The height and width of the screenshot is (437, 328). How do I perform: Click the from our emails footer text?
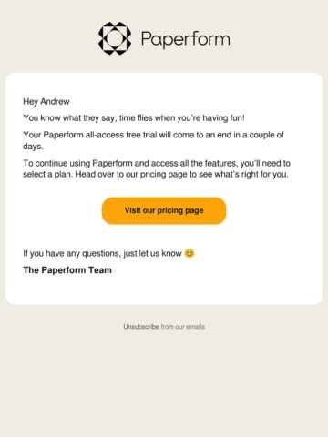pyautogui.click(x=183, y=327)
